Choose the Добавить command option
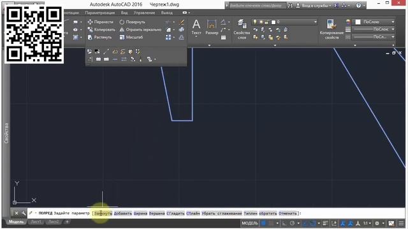The image size is (408, 229). pos(123,213)
